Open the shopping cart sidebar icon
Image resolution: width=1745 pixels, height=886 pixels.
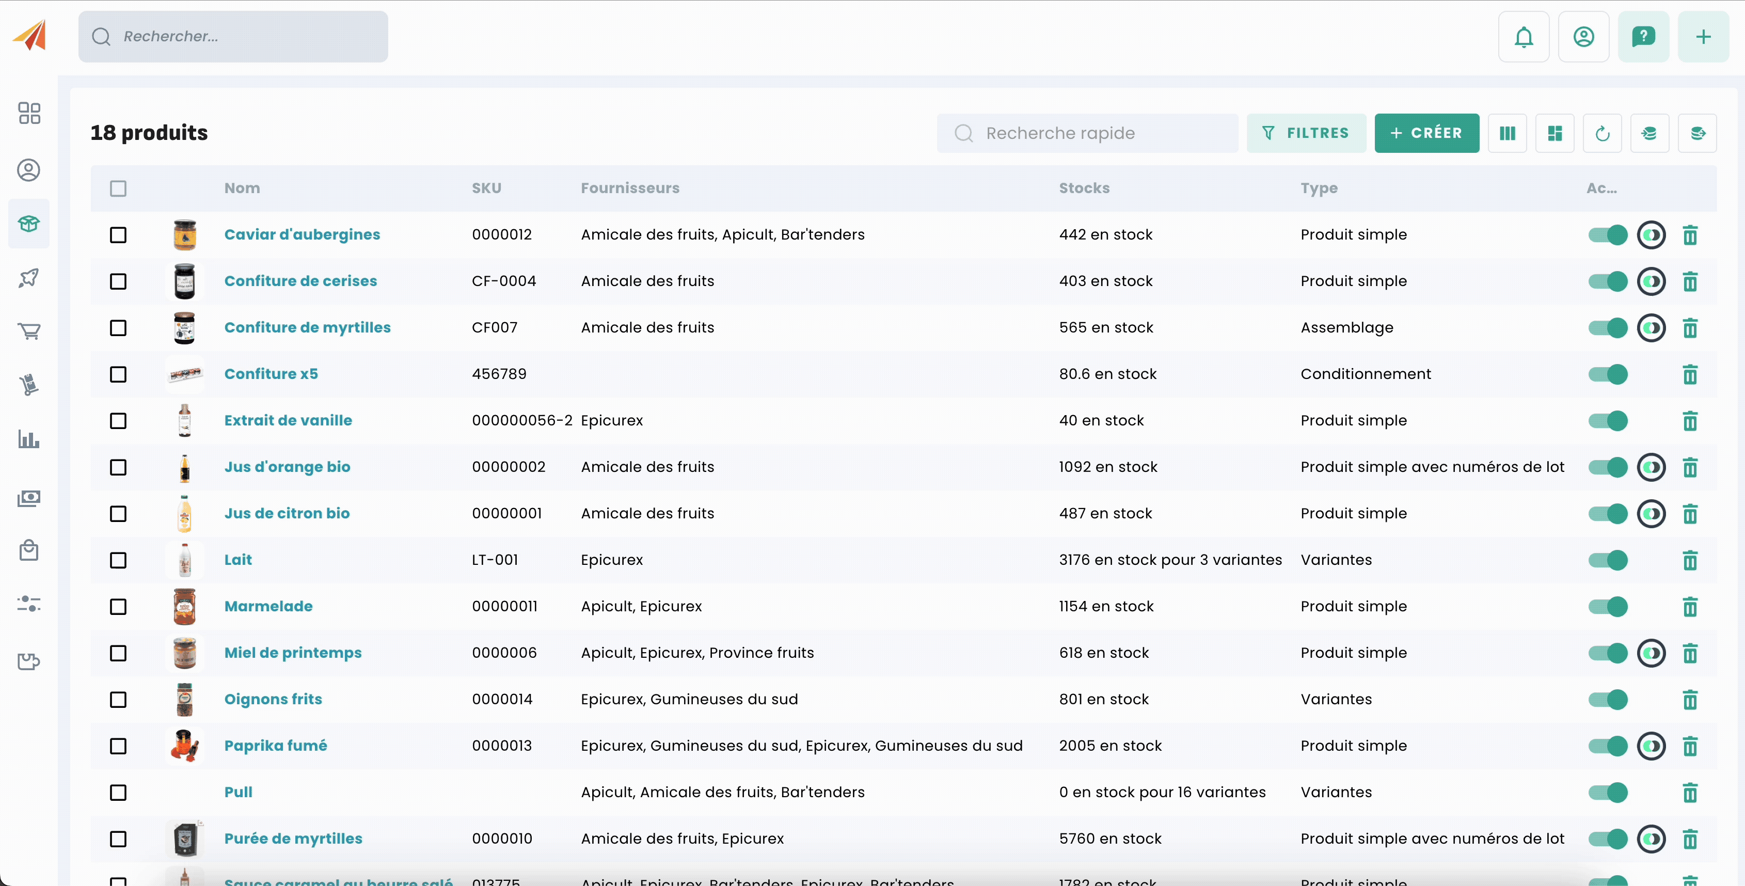tap(29, 331)
